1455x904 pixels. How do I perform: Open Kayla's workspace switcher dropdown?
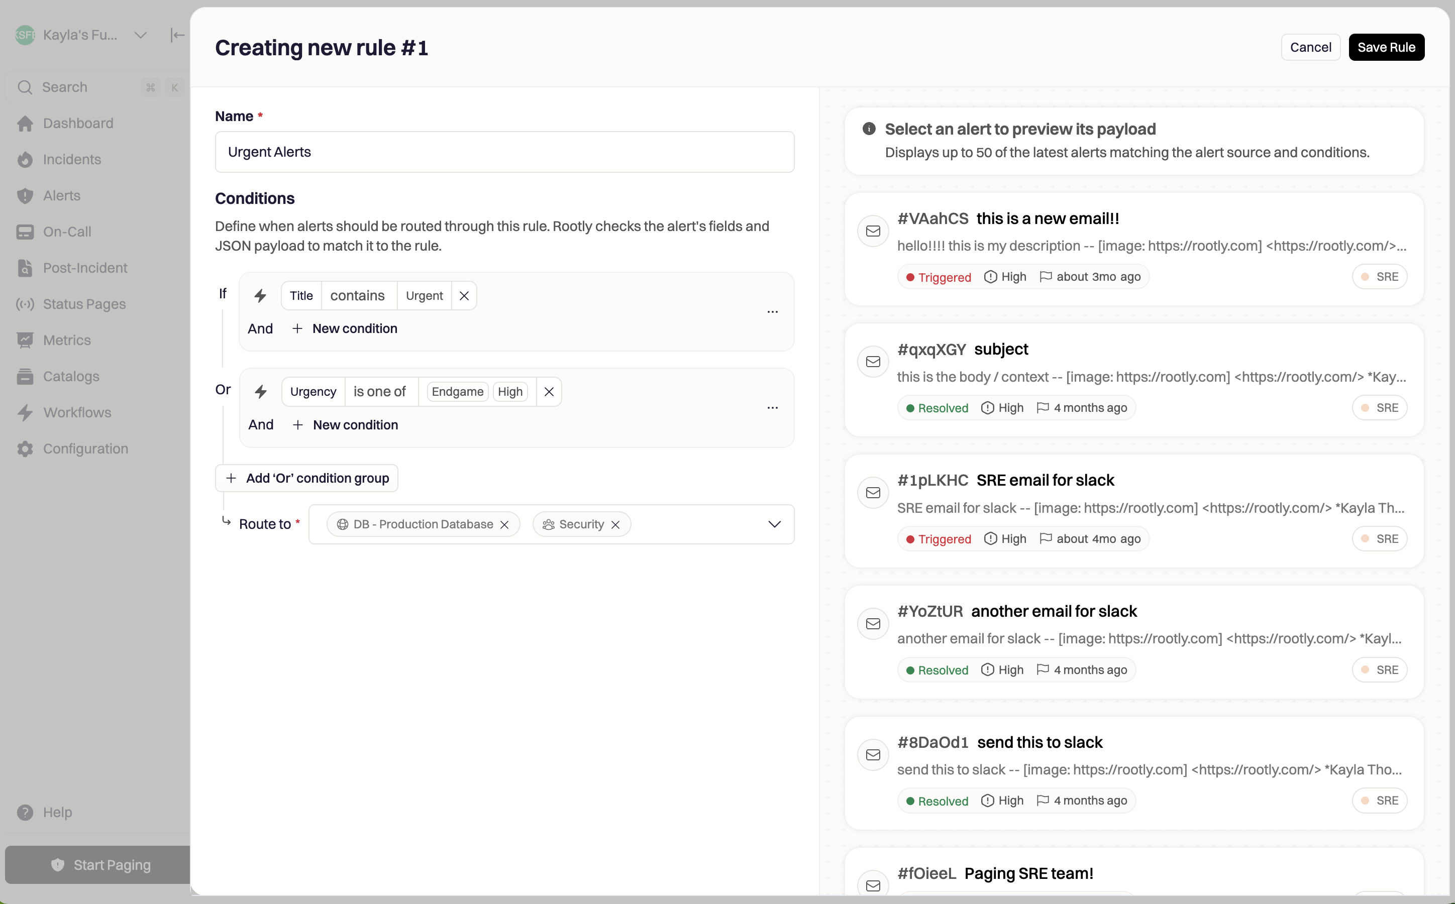pyautogui.click(x=140, y=35)
